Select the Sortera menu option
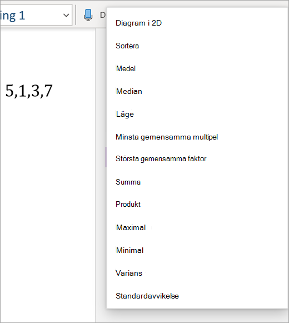Screen dimensions: 289x323 (x=127, y=46)
